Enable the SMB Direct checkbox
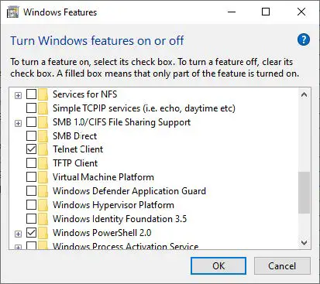Screen dimensions: 320x284 click(31, 135)
